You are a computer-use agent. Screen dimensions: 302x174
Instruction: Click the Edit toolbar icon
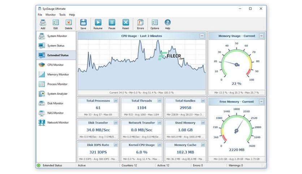point(56,23)
